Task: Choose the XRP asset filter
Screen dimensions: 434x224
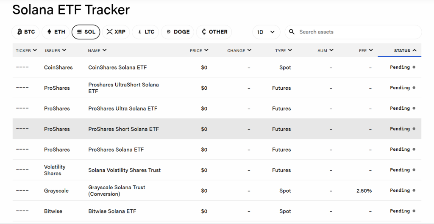Action: point(116,32)
